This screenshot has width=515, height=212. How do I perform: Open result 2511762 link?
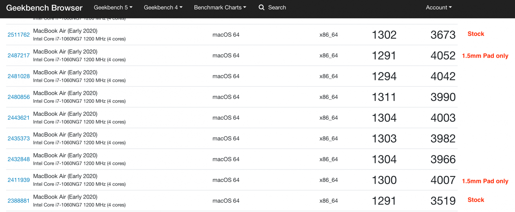[19, 35]
